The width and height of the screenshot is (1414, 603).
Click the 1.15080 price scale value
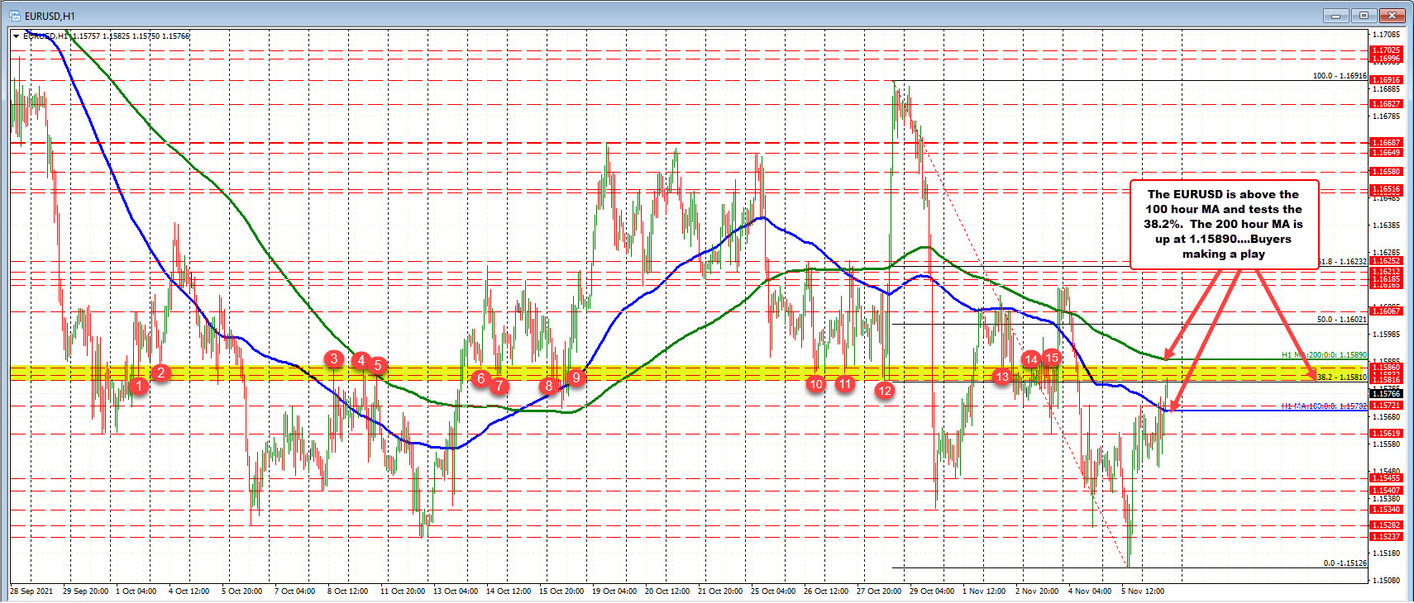pyautogui.click(x=1387, y=581)
